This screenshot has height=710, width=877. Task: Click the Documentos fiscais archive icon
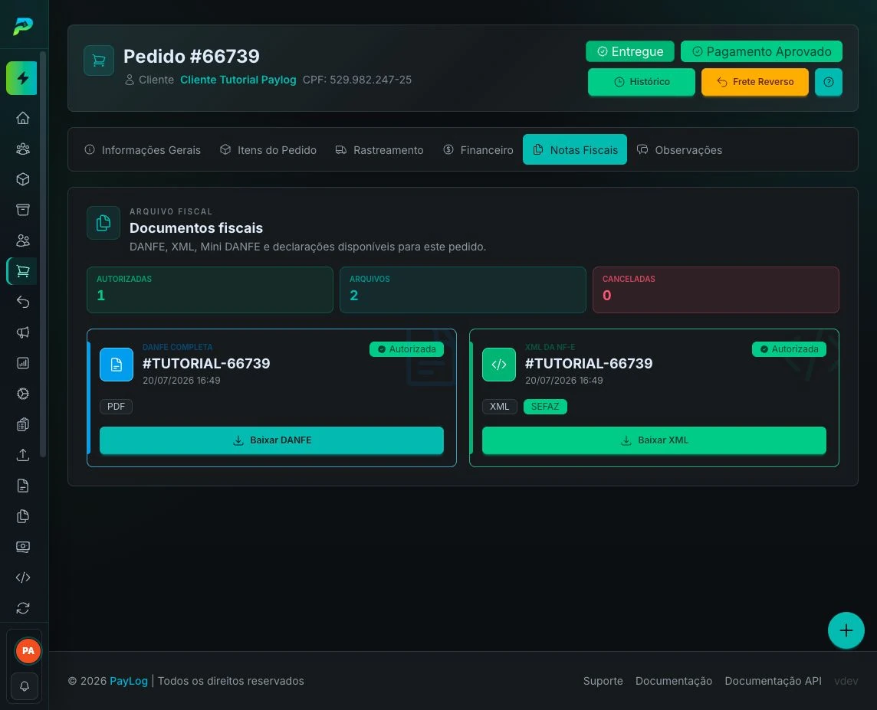click(x=103, y=223)
